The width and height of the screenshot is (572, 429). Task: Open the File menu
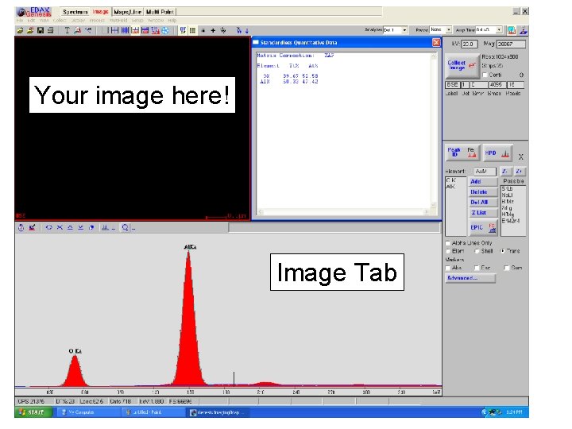(19, 21)
